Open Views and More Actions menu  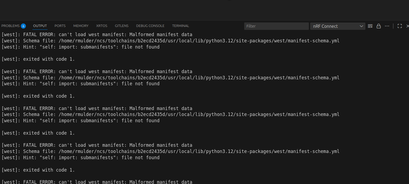[x=387, y=26]
